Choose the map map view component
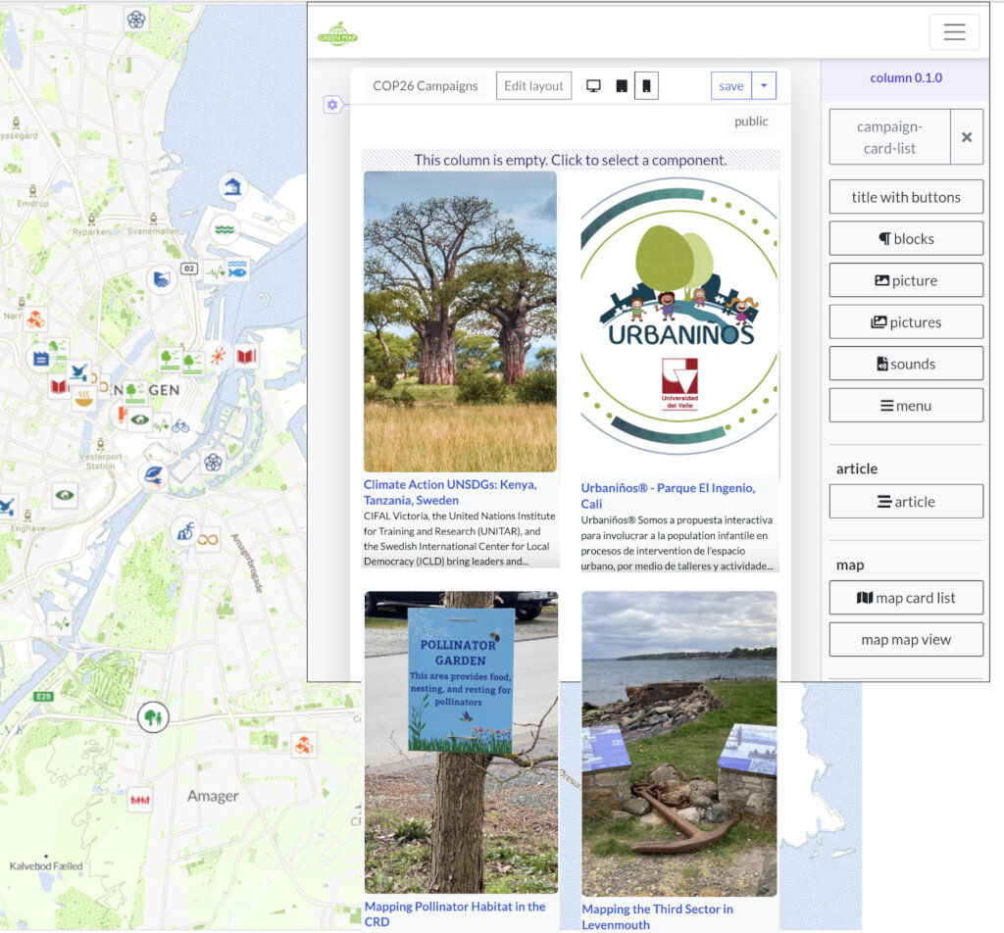This screenshot has width=1004, height=933. tap(906, 639)
